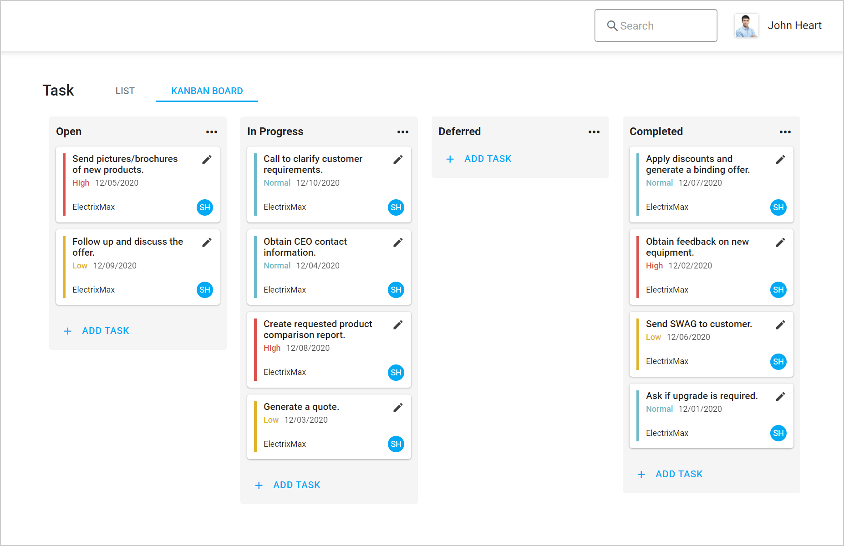Open the Open column options menu
Screen dimensions: 844x546
(212, 131)
